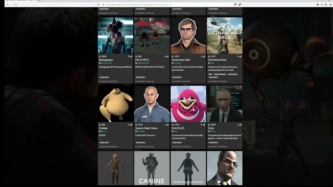Click Custom NPCs tag on Amsterdam Adler
Screen dimensions: 333x187
177,77
